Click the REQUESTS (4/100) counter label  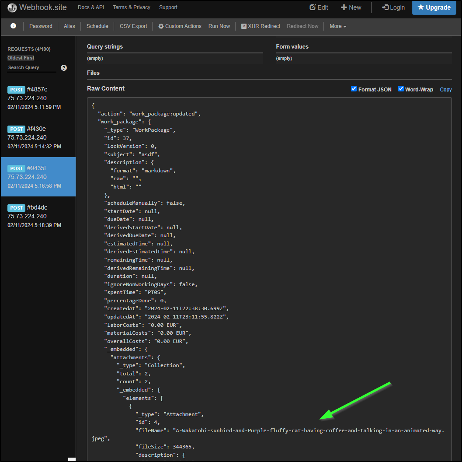coord(29,49)
